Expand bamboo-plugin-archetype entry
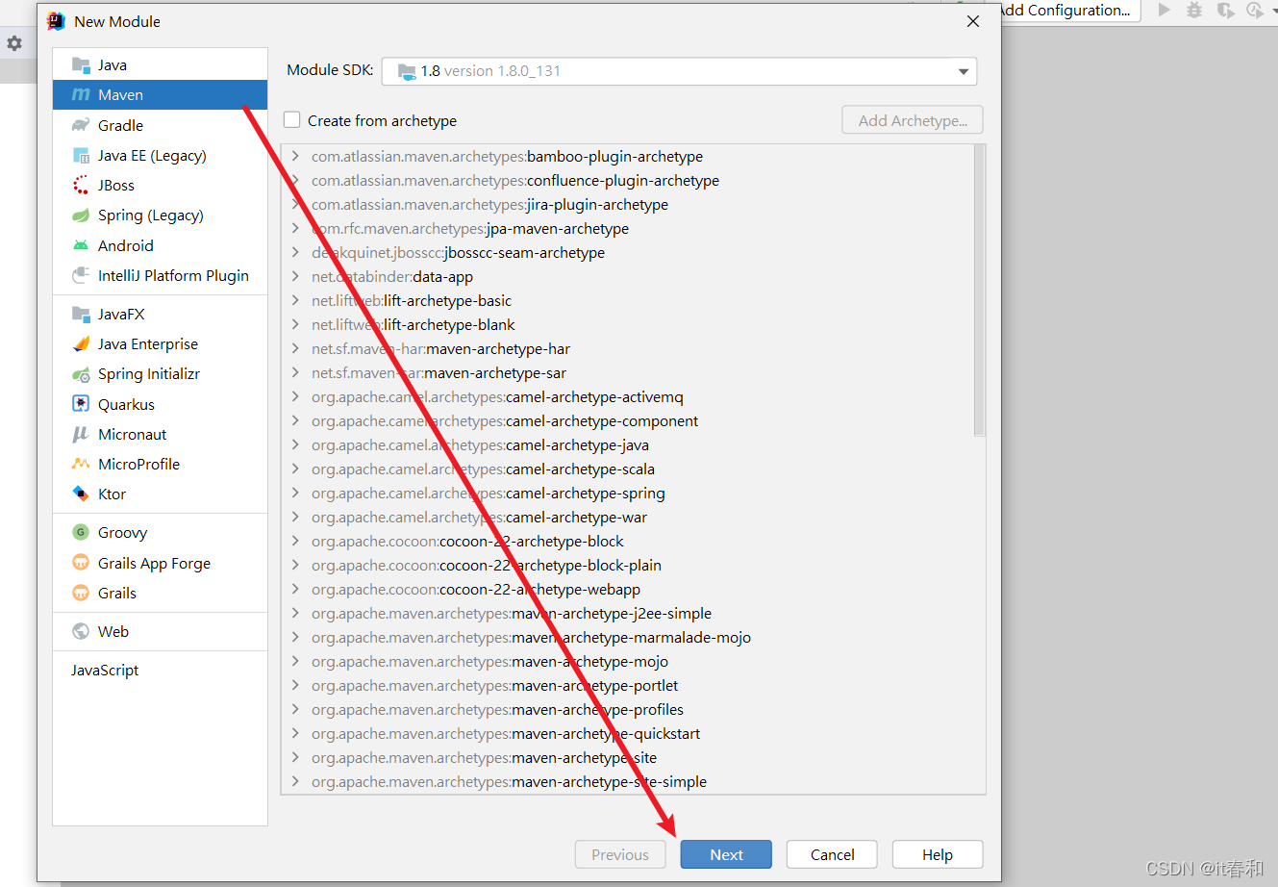Image resolution: width=1278 pixels, height=887 pixels. click(x=295, y=156)
